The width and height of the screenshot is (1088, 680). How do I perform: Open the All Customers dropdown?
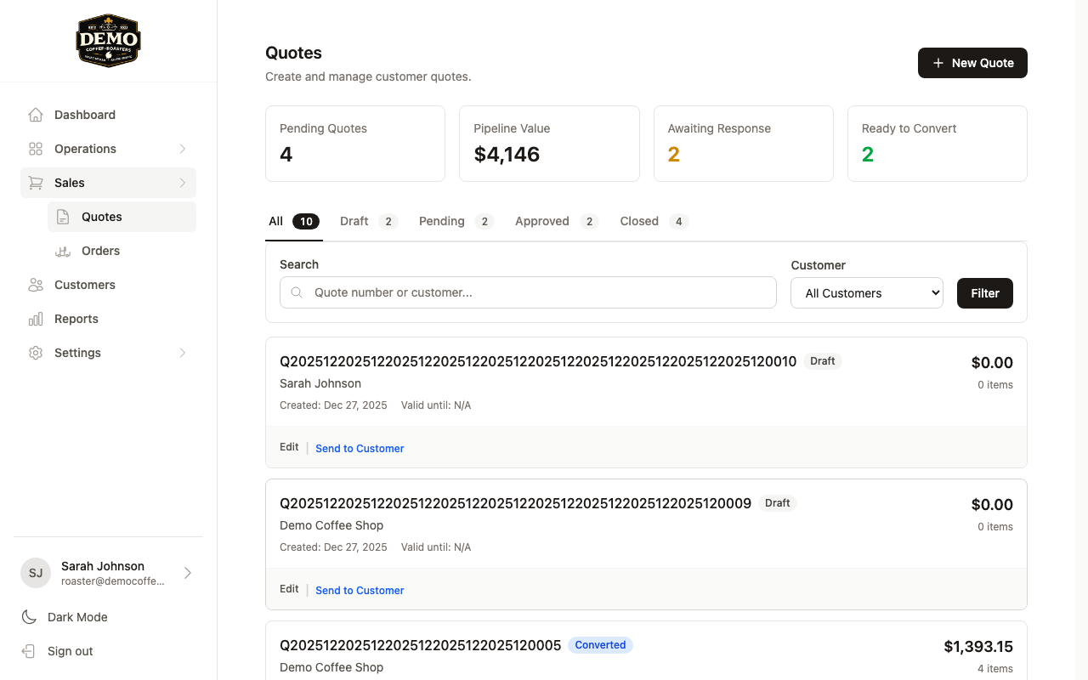pos(866,292)
